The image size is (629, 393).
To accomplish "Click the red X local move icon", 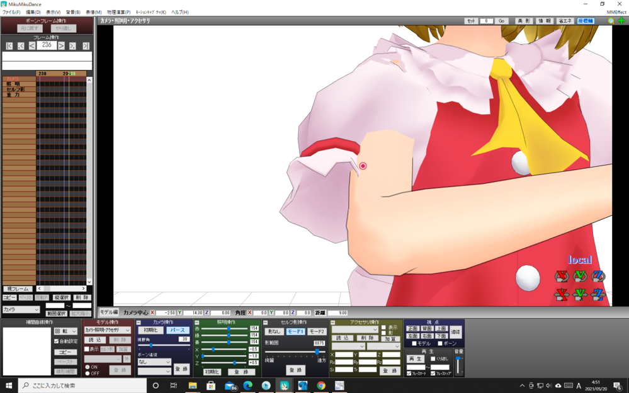I will click(x=561, y=294).
